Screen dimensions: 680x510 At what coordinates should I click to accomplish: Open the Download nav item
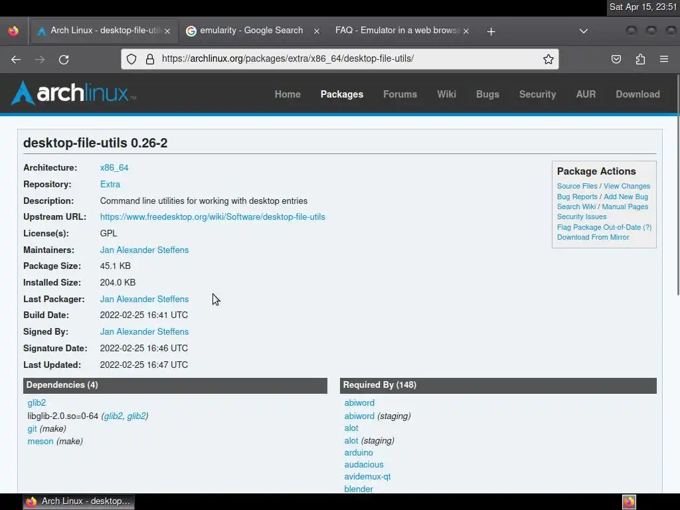click(637, 94)
